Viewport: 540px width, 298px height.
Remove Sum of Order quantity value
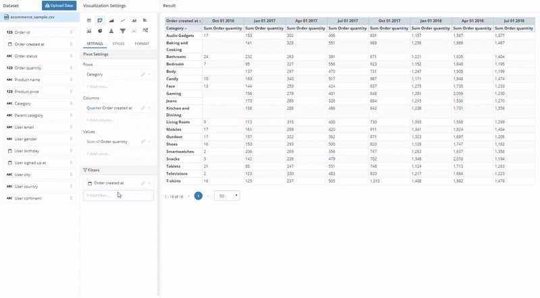point(149,142)
